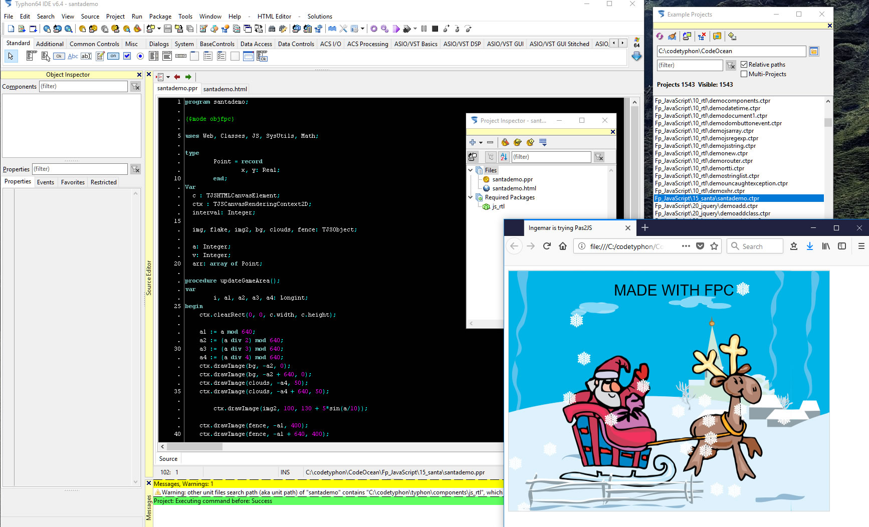Click the minus Remove icon in Project Inspector
869x527 pixels.
[490, 142]
